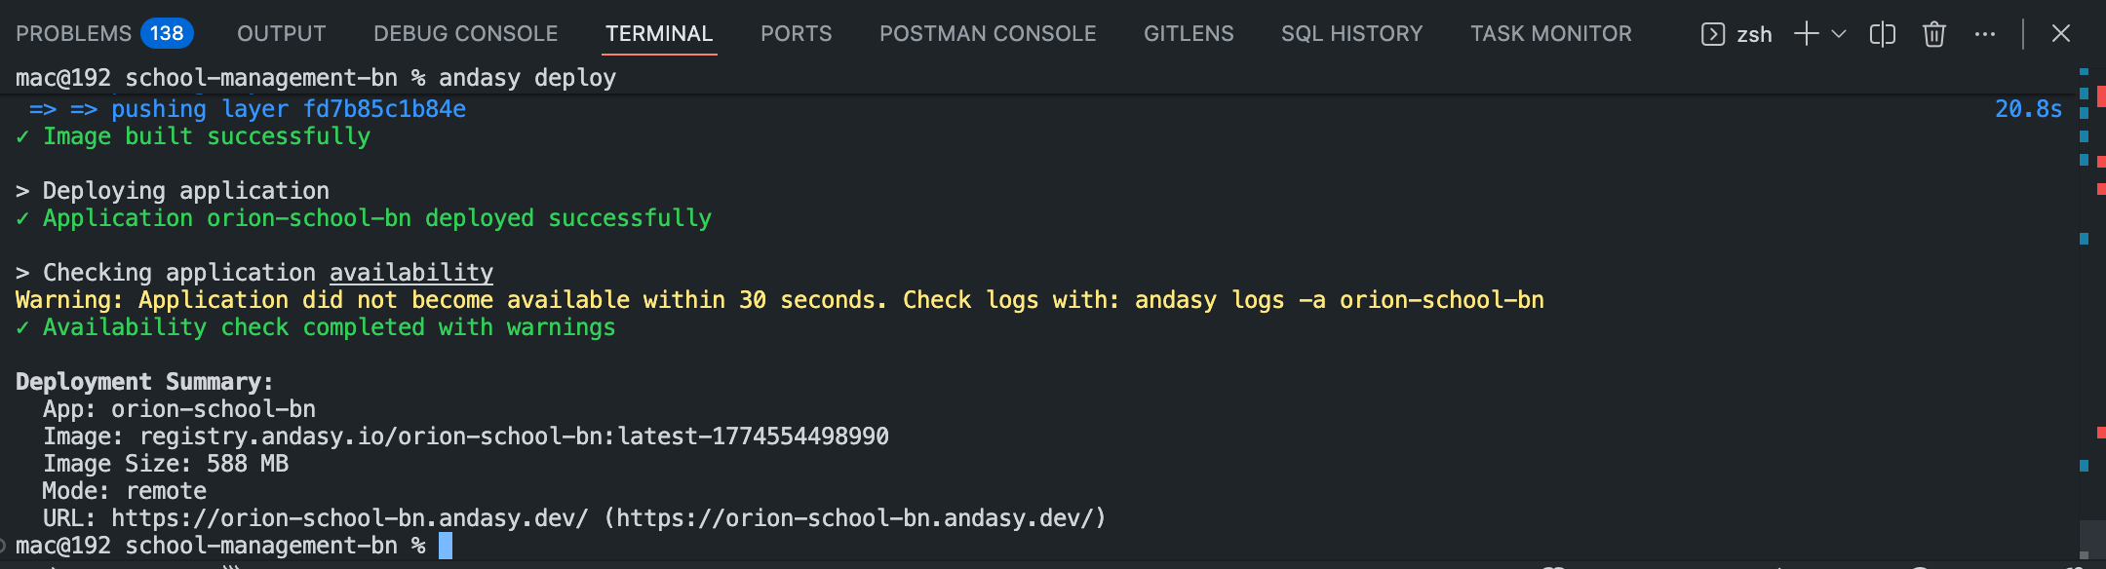The height and width of the screenshot is (569, 2106).
Task: Open the Postman Console tab
Action: coord(988,34)
